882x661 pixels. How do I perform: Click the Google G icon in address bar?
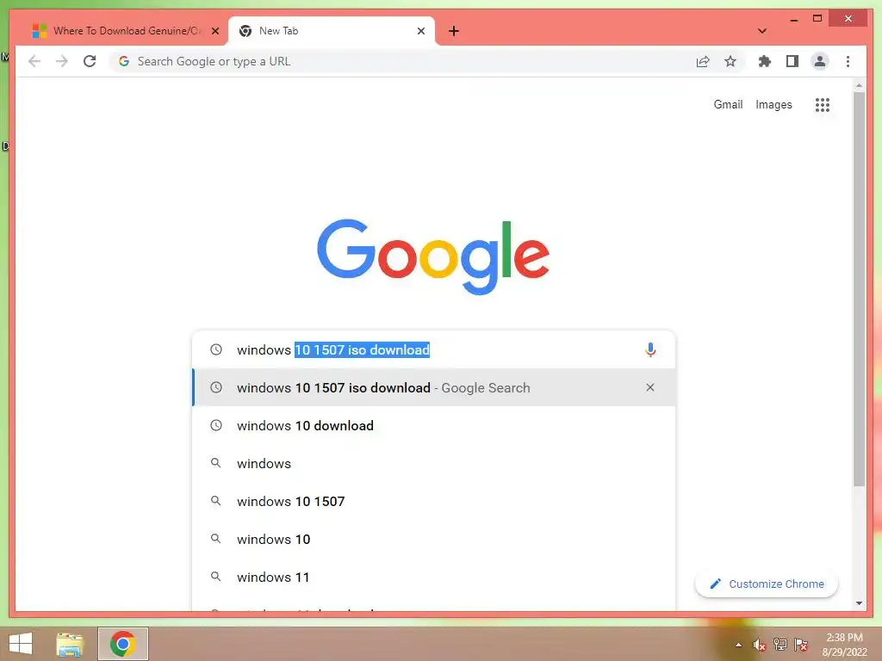124,61
